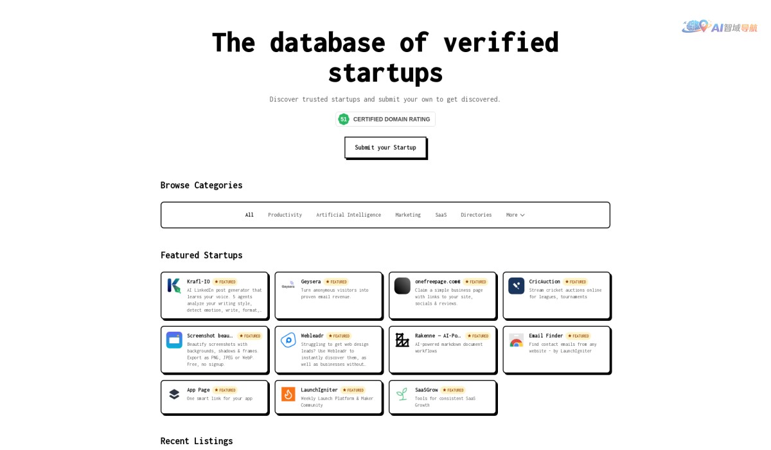Select the SaaS category filter
The width and height of the screenshot is (771, 450).
coord(441,215)
